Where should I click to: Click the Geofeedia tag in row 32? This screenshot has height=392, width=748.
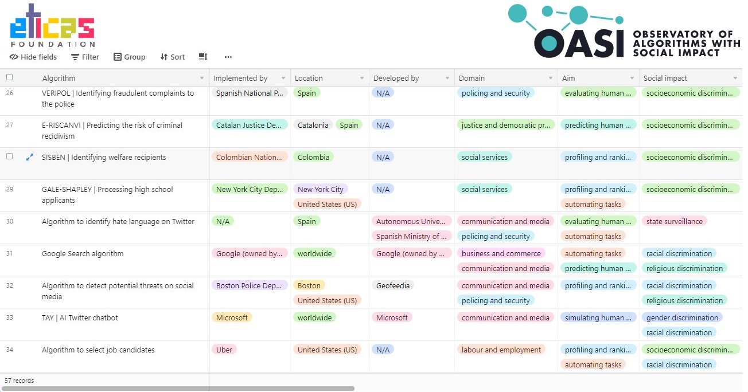[392, 285]
